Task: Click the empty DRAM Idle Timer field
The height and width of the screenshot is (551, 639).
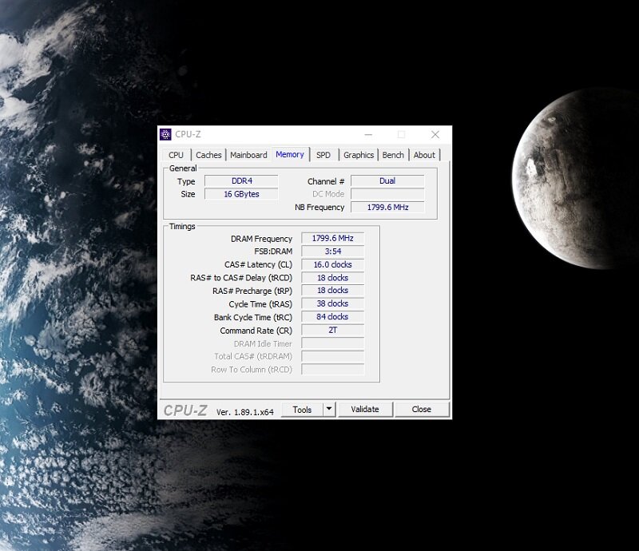Action: click(332, 343)
